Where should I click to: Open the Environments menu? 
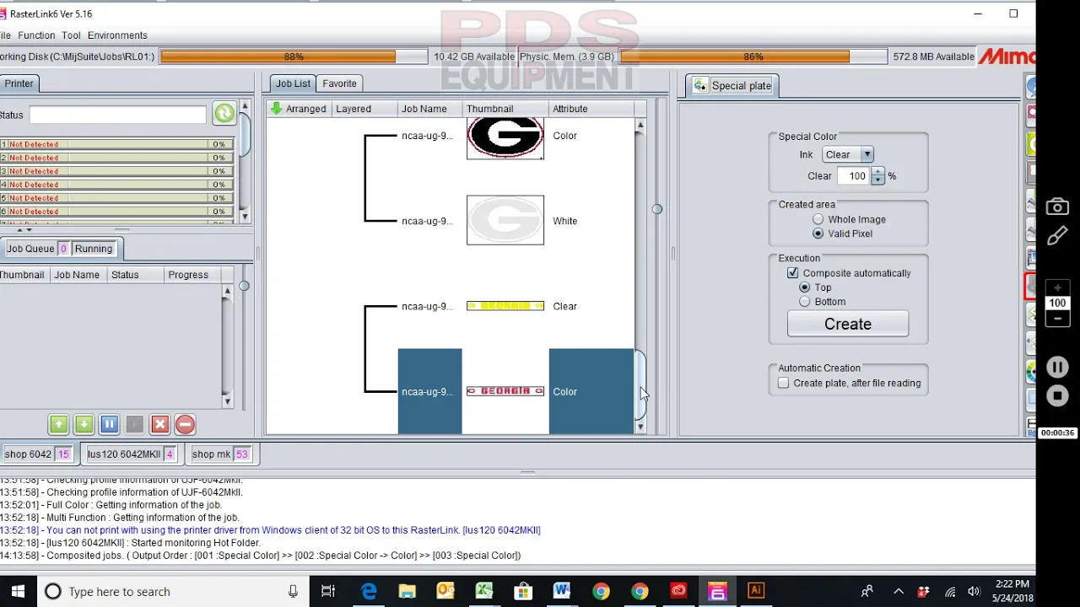[117, 35]
